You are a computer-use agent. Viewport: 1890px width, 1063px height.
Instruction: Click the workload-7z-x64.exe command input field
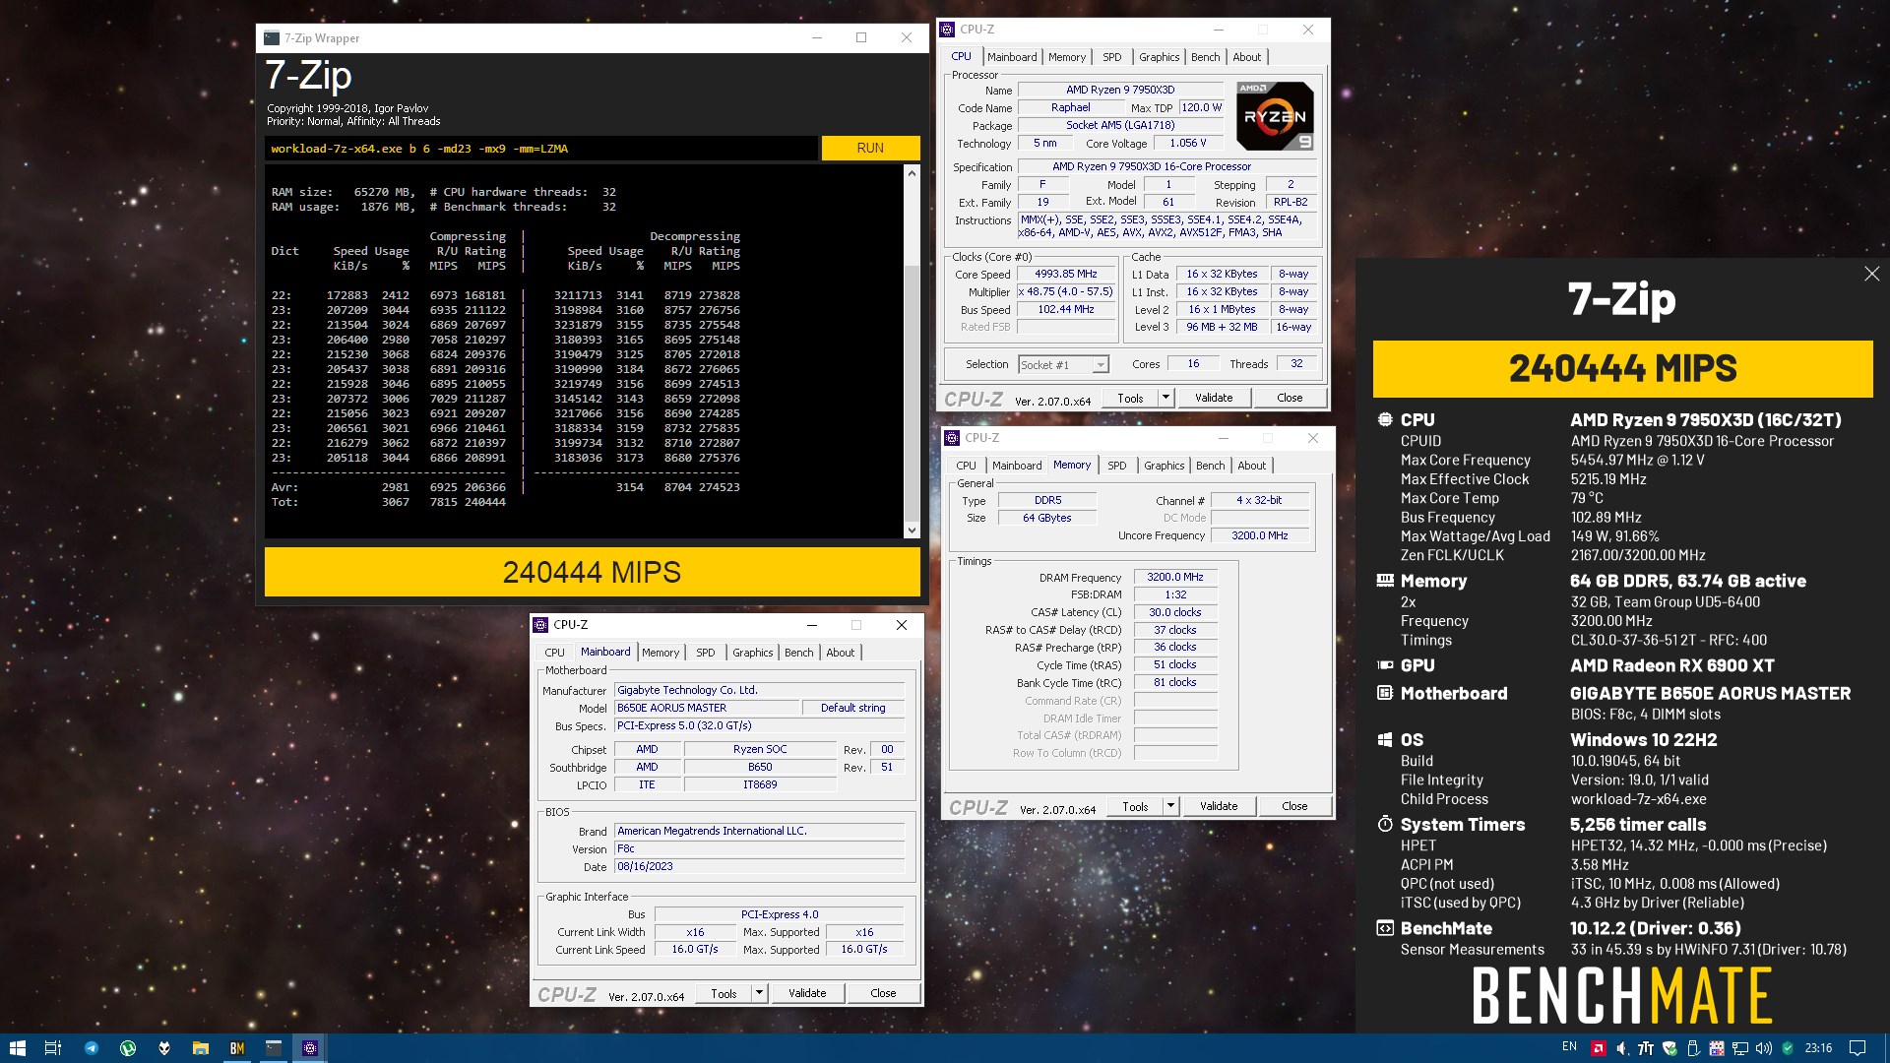[540, 148]
